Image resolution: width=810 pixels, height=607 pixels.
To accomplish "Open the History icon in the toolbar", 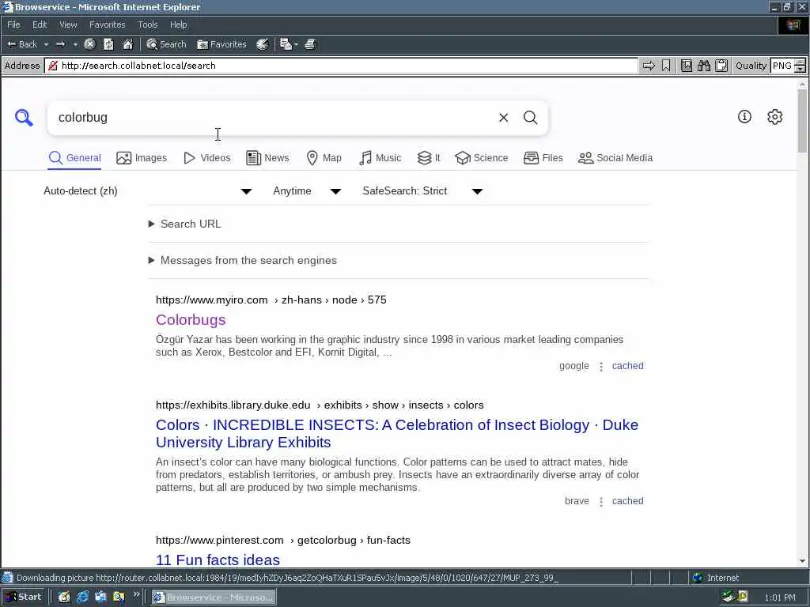I will 263,44.
